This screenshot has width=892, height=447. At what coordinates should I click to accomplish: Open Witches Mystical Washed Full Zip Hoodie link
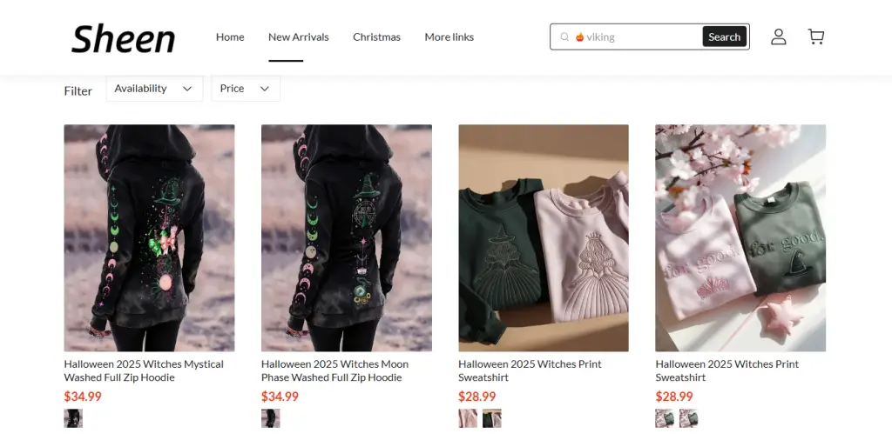click(144, 370)
